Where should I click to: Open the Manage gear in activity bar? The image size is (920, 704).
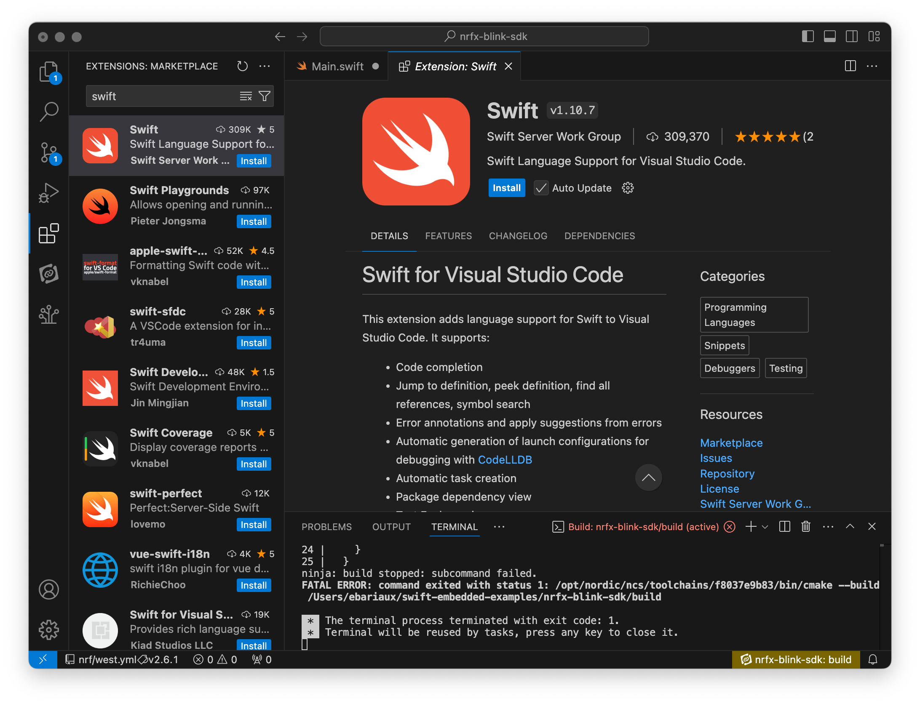coord(49,630)
